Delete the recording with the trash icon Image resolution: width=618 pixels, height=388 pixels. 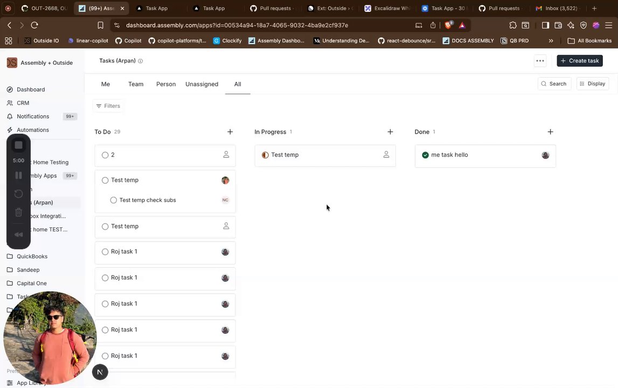point(18,212)
